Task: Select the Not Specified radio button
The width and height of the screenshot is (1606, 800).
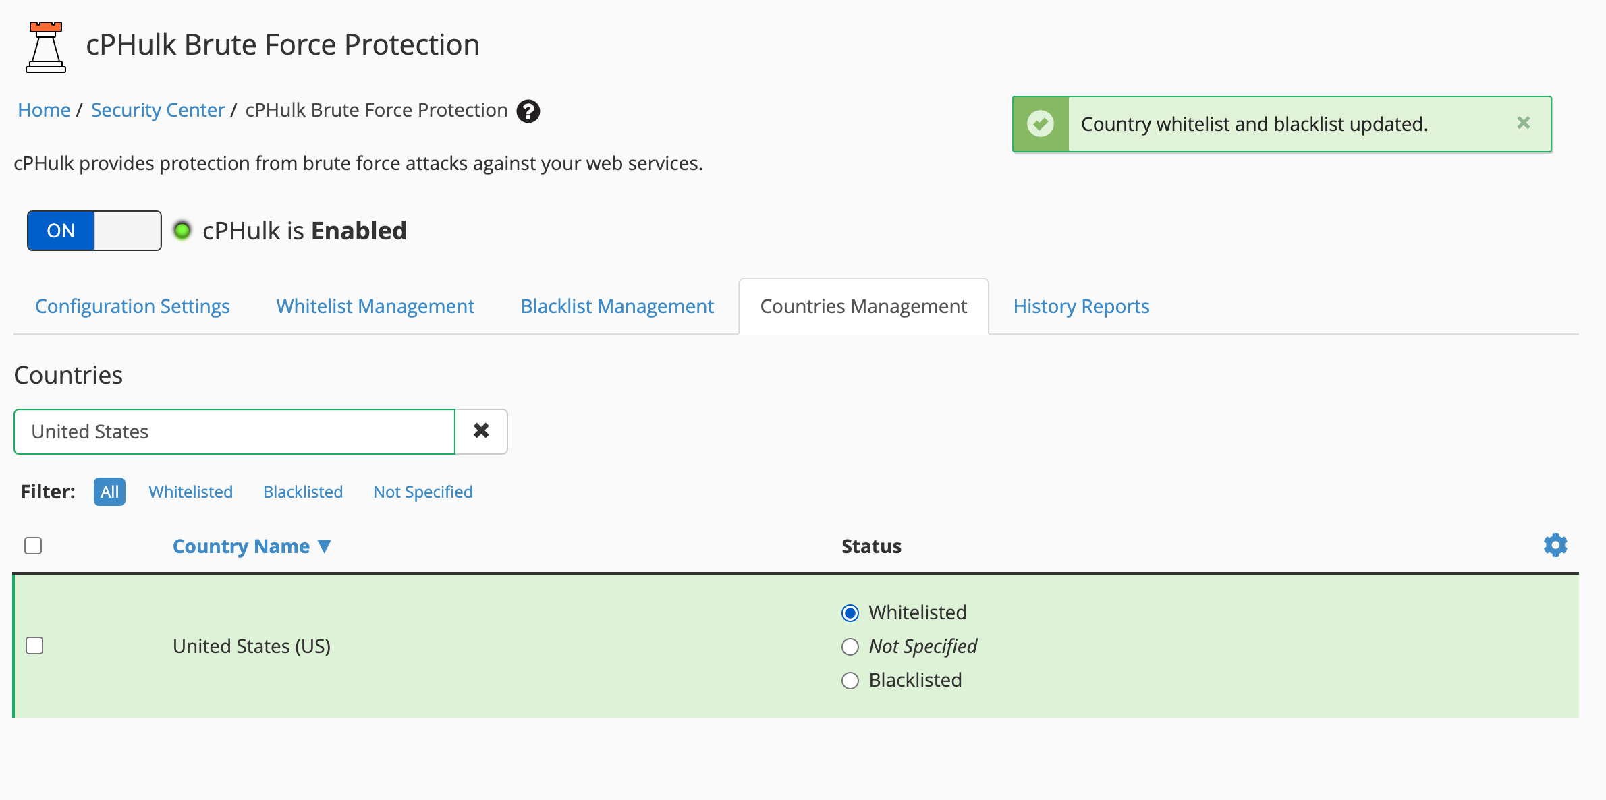Action: click(850, 646)
